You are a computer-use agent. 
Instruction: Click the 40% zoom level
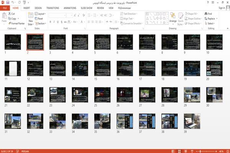click(x=221, y=151)
